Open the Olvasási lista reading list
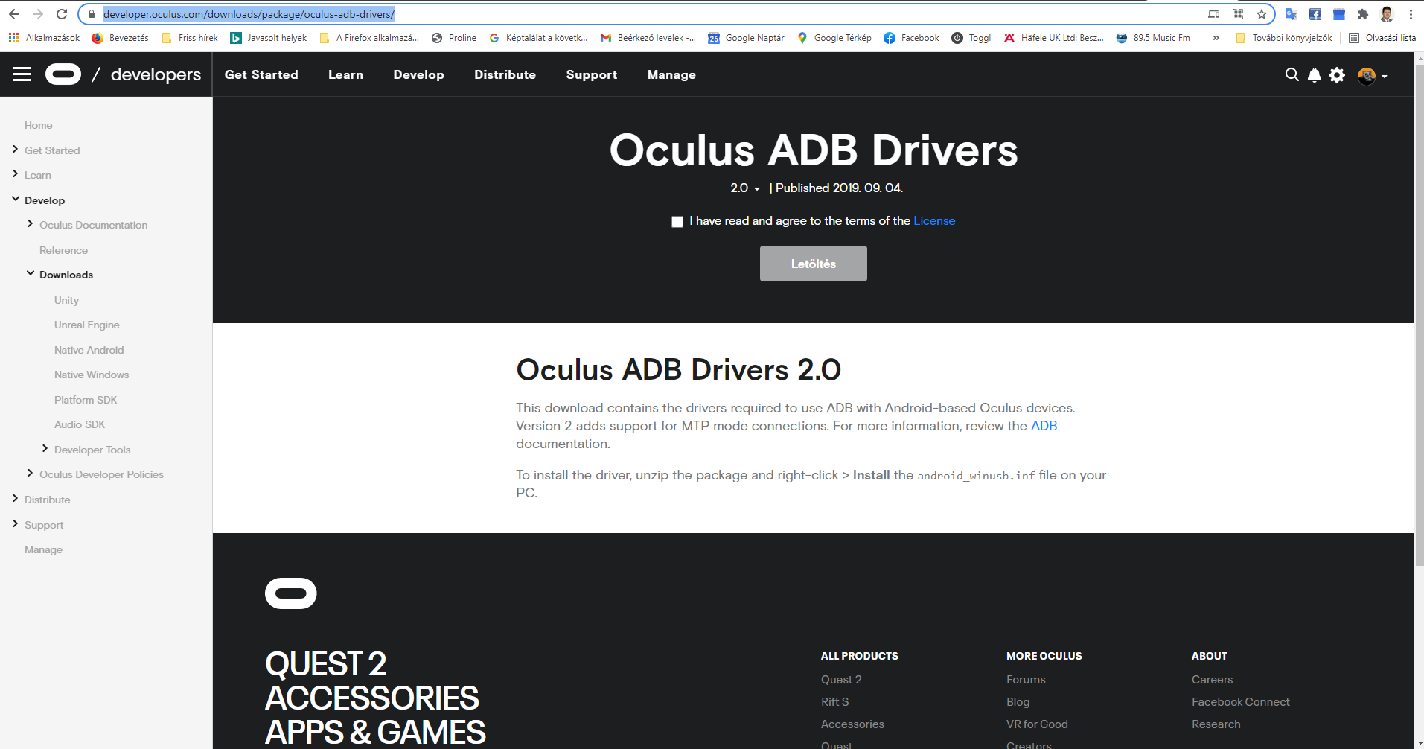This screenshot has width=1424, height=749. [x=1382, y=38]
